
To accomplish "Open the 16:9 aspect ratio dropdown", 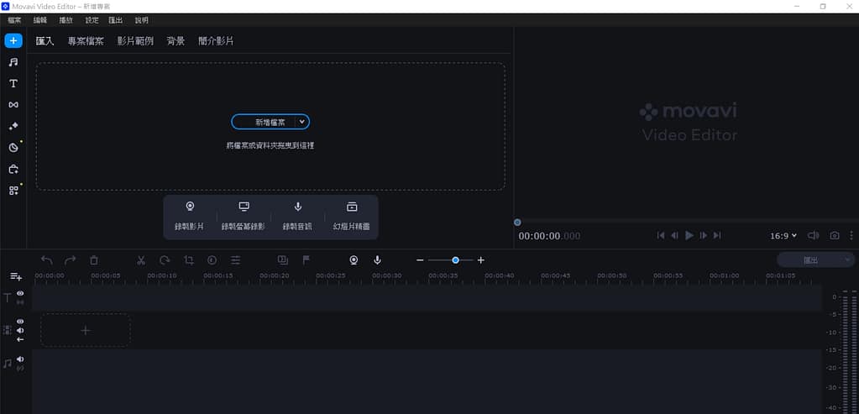I will pyautogui.click(x=783, y=236).
